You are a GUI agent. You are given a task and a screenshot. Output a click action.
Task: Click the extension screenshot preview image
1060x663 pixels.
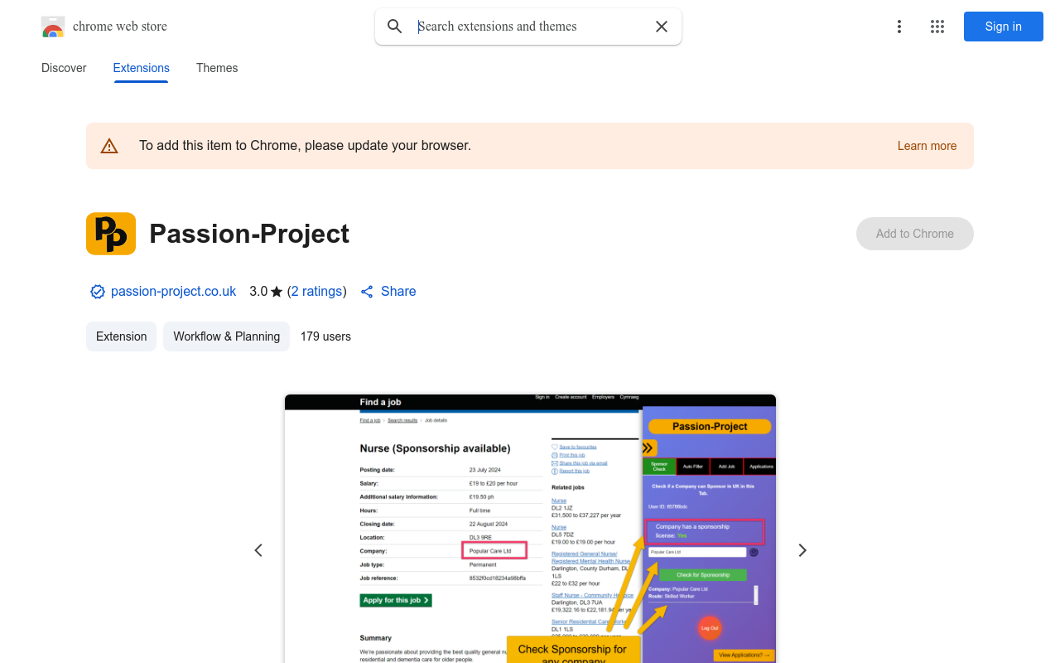coord(530,529)
